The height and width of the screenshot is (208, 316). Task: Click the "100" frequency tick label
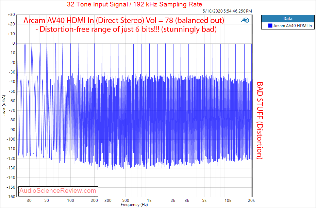coord(70,200)
